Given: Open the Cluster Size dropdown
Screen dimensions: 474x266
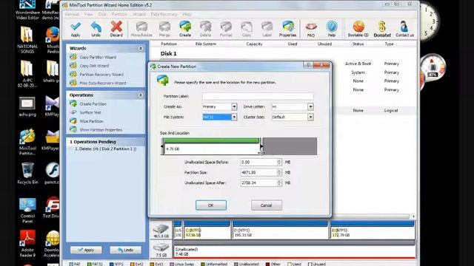Looking at the screenshot, I should [x=310, y=117].
